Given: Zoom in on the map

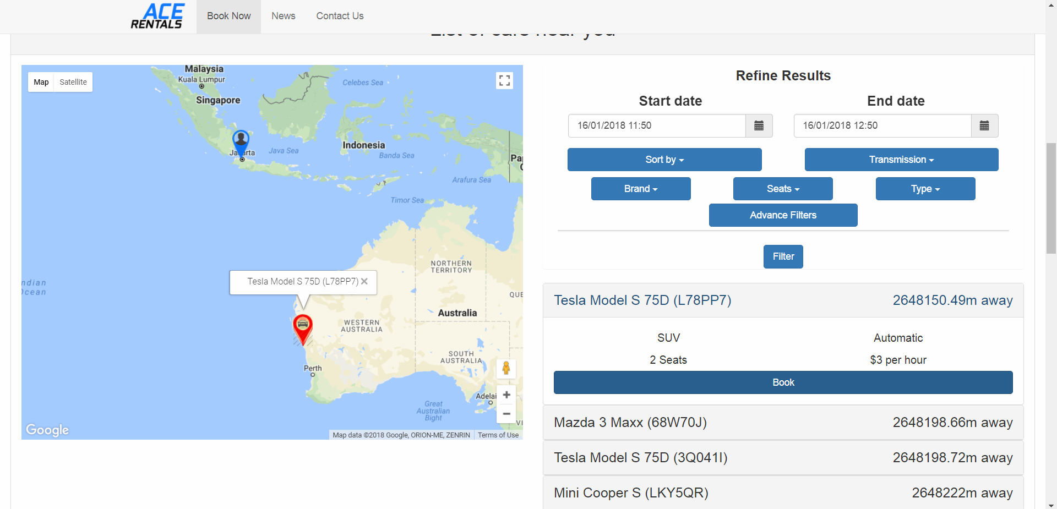Looking at the screenshot, I should click(506, 395).
